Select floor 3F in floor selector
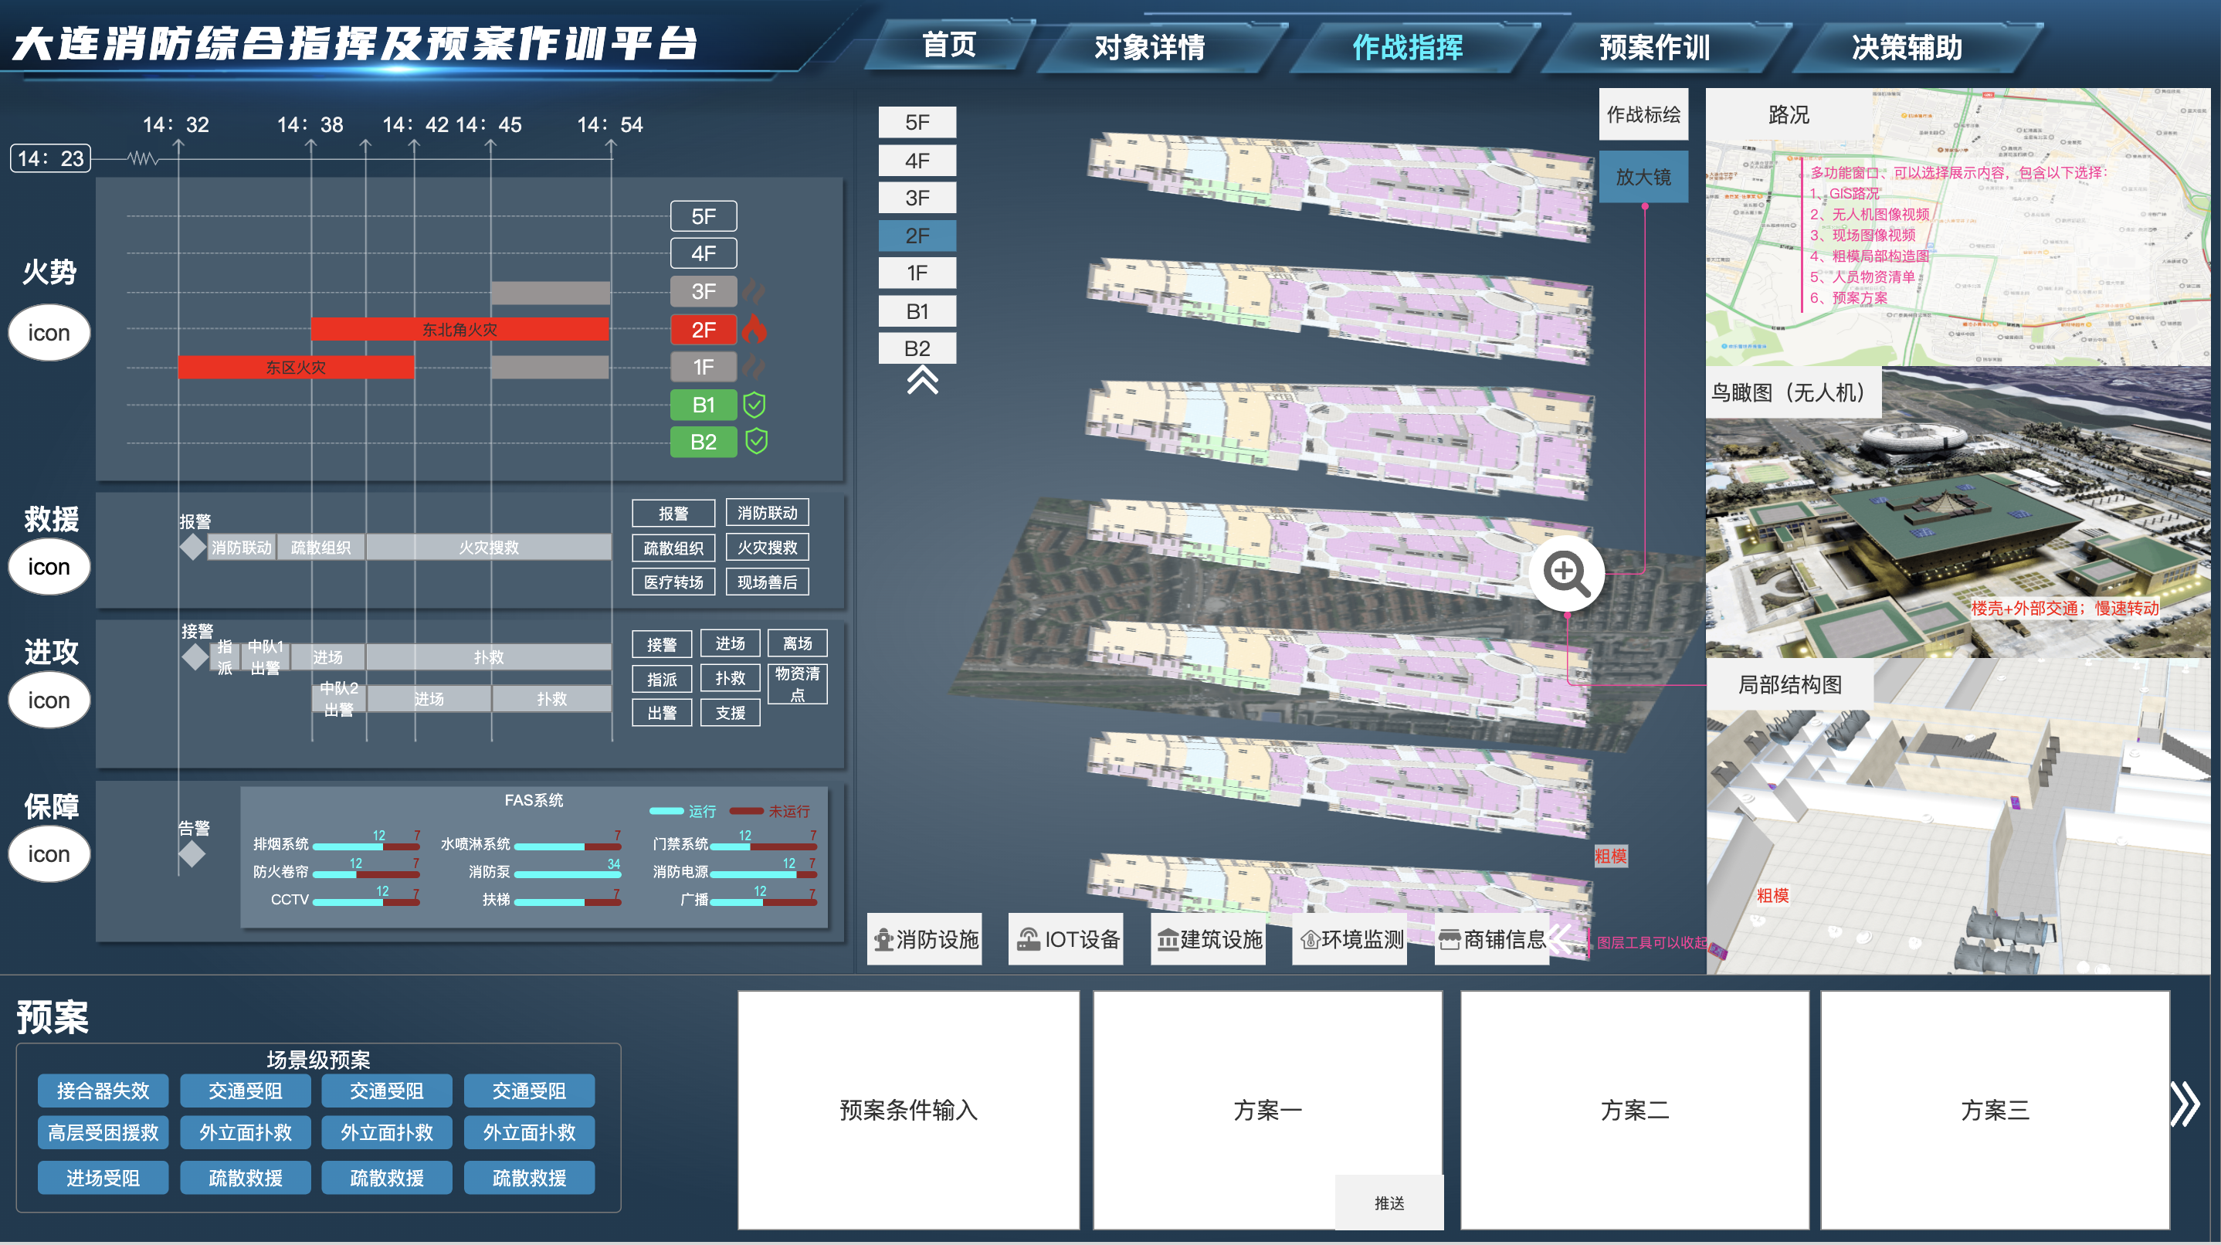 pos(917,198)
